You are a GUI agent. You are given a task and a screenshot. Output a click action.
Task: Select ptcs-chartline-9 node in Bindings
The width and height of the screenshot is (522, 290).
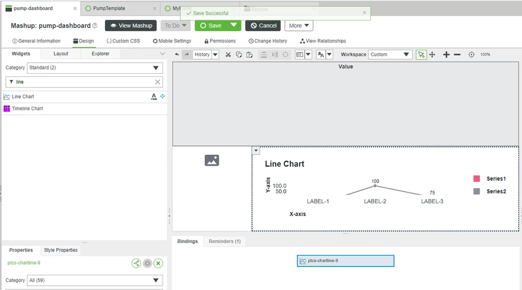[x=345, y=261]
